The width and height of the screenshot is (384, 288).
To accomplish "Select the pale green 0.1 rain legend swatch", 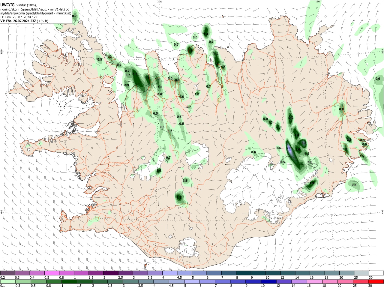I will point(8,281).
